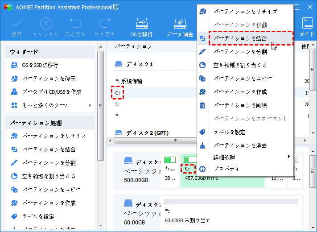The width and height of the screenshot is (317, 232).
Task: Click left arrow of partition list scrollbar
Action: [110, 141]
